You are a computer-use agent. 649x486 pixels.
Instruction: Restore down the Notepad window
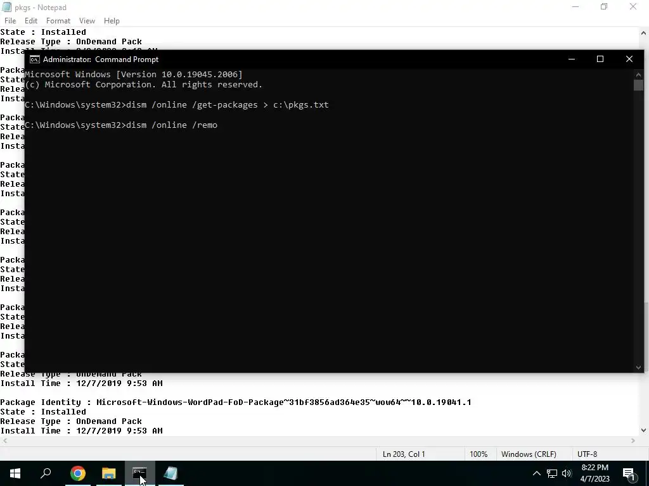click(604, 7)
